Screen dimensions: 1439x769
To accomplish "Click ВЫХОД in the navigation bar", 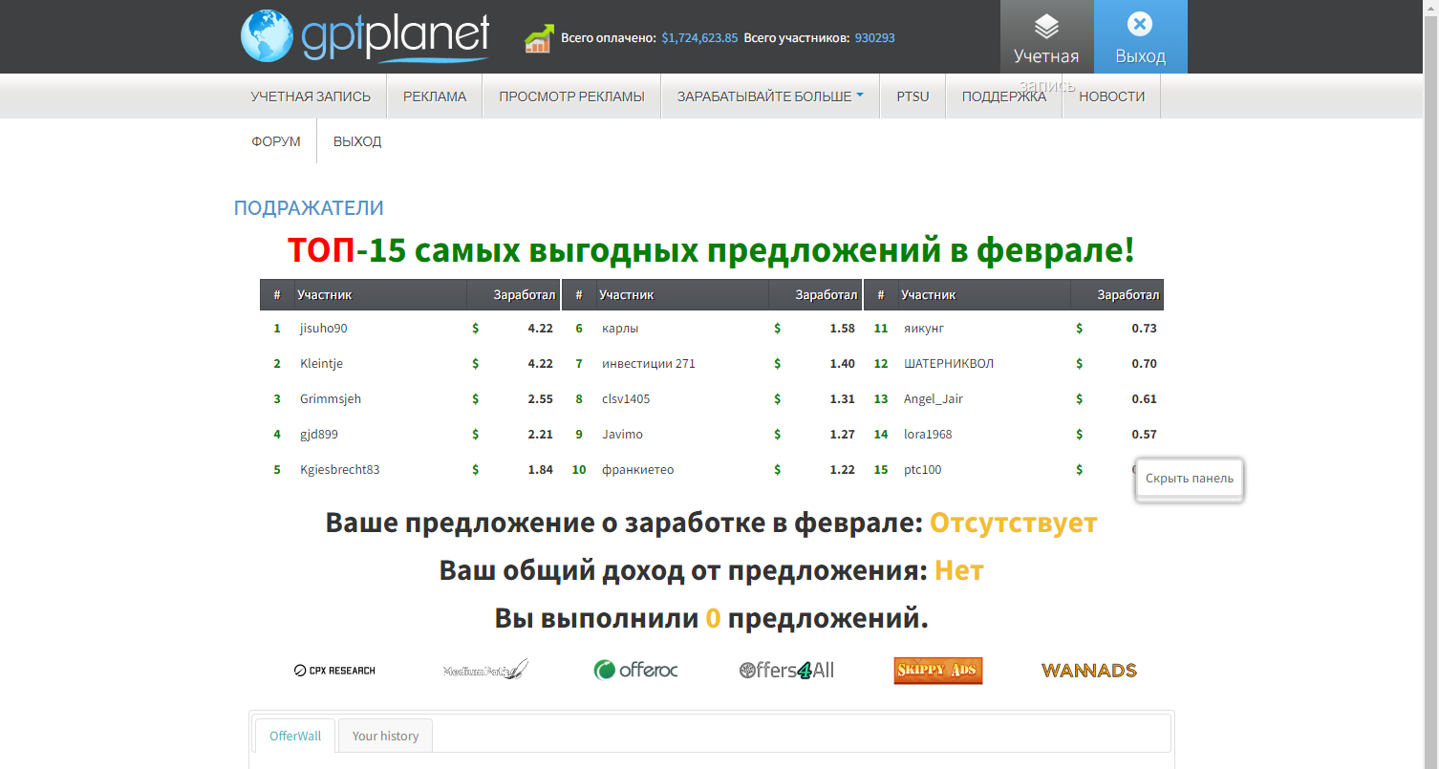I will pos(357,141).
